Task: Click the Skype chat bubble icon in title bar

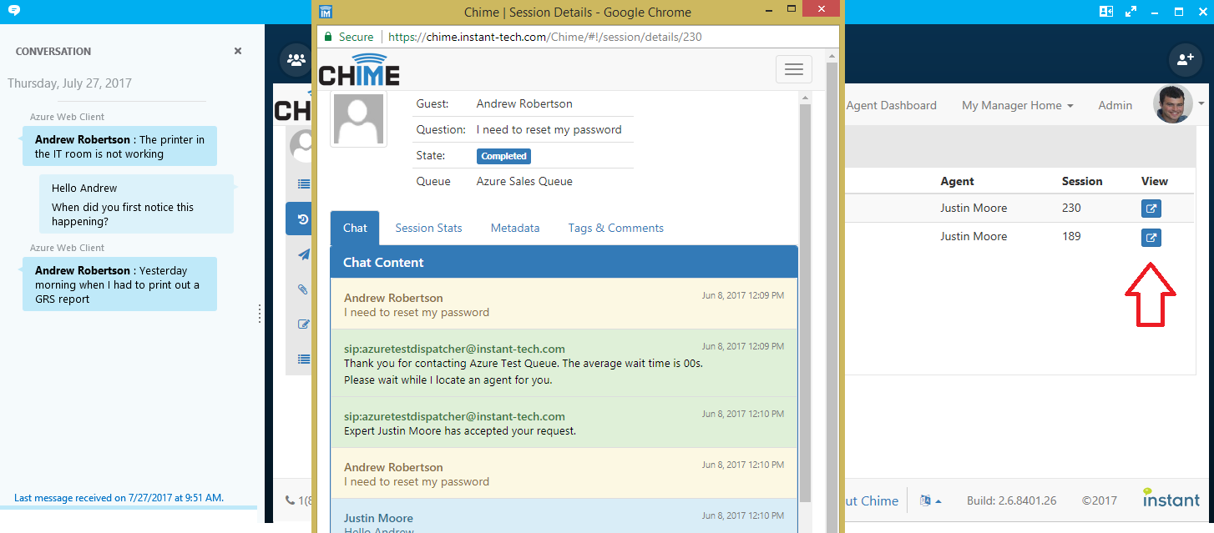Action: point(13,11)
